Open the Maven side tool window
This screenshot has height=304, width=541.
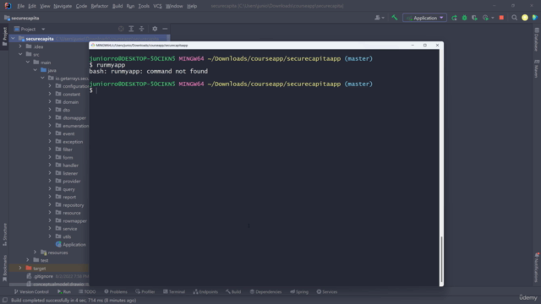pos(536,68)
